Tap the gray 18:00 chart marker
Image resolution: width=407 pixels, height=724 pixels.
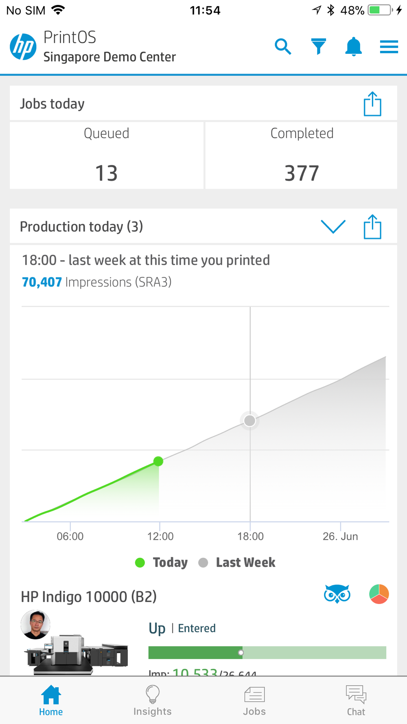point(250,421)
